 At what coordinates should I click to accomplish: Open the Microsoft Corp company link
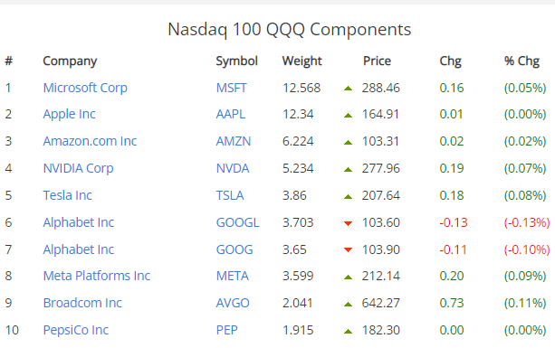(85, 88)
